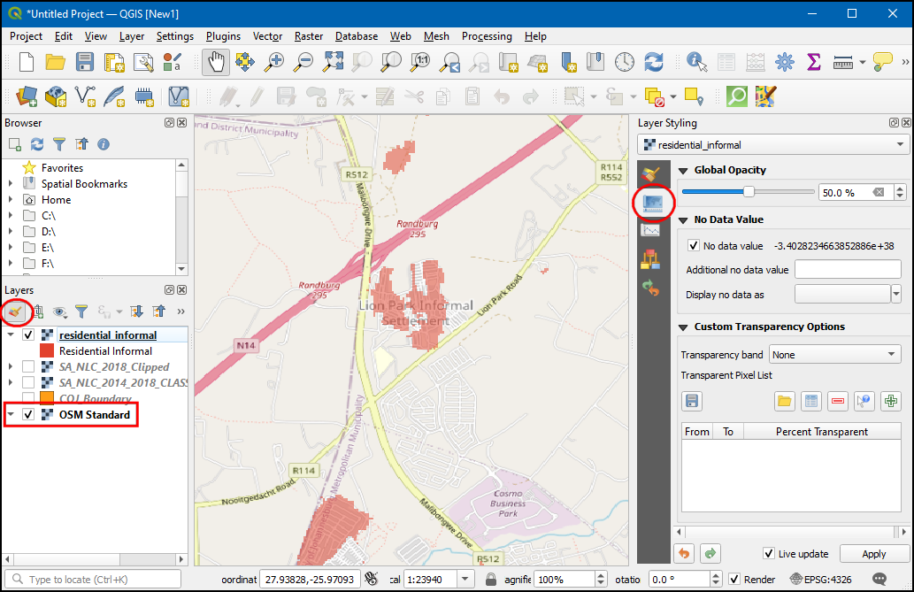
Task: Click the Zoom Full extent icon
Action: (x=333, y=62)
